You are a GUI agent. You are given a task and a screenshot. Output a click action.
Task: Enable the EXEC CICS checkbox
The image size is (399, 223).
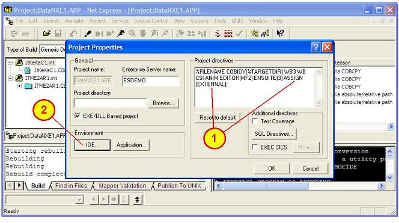pos(254,147)
